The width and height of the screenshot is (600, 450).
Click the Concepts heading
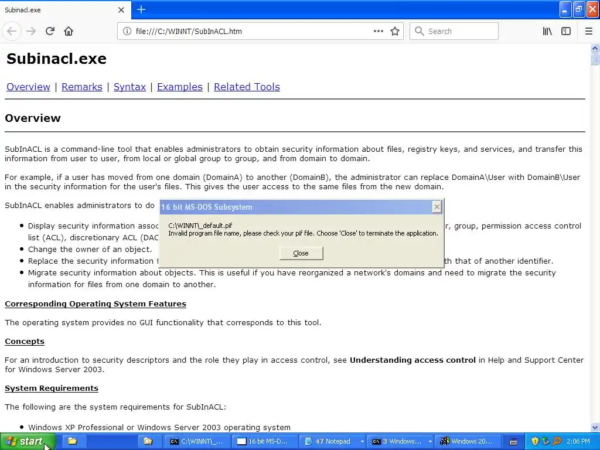(x=25, y=342)
